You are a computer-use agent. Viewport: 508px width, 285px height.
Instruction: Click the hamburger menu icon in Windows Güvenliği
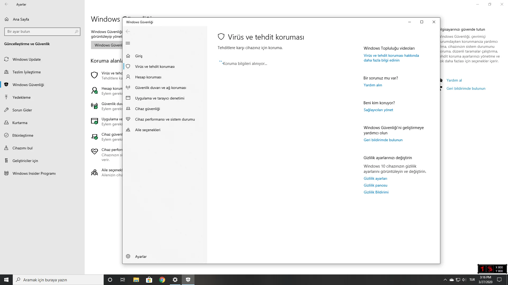[x=128, y=43]
